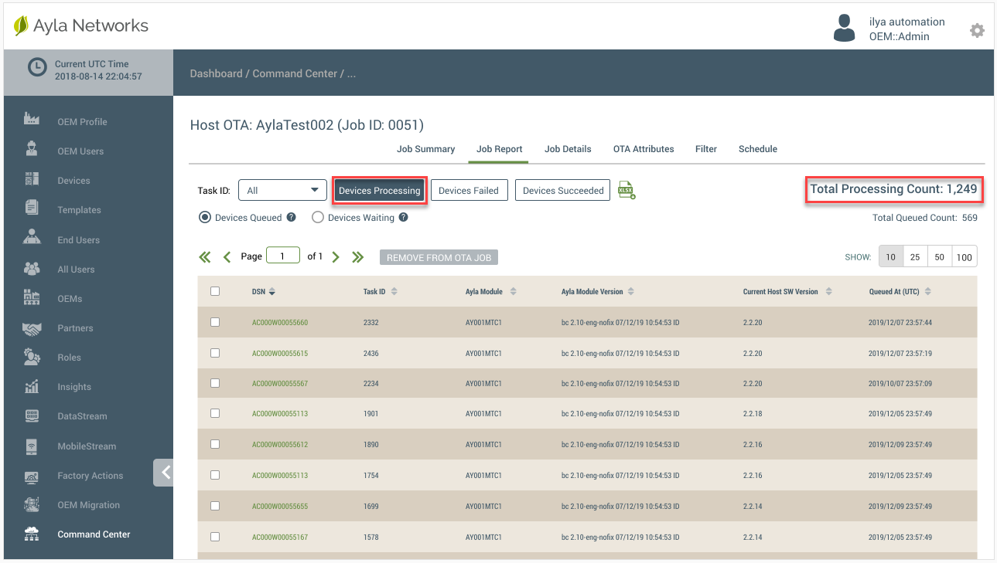The image size is (997, 563).
Task: Open the Job Details tab
Action: click(568, 149)
